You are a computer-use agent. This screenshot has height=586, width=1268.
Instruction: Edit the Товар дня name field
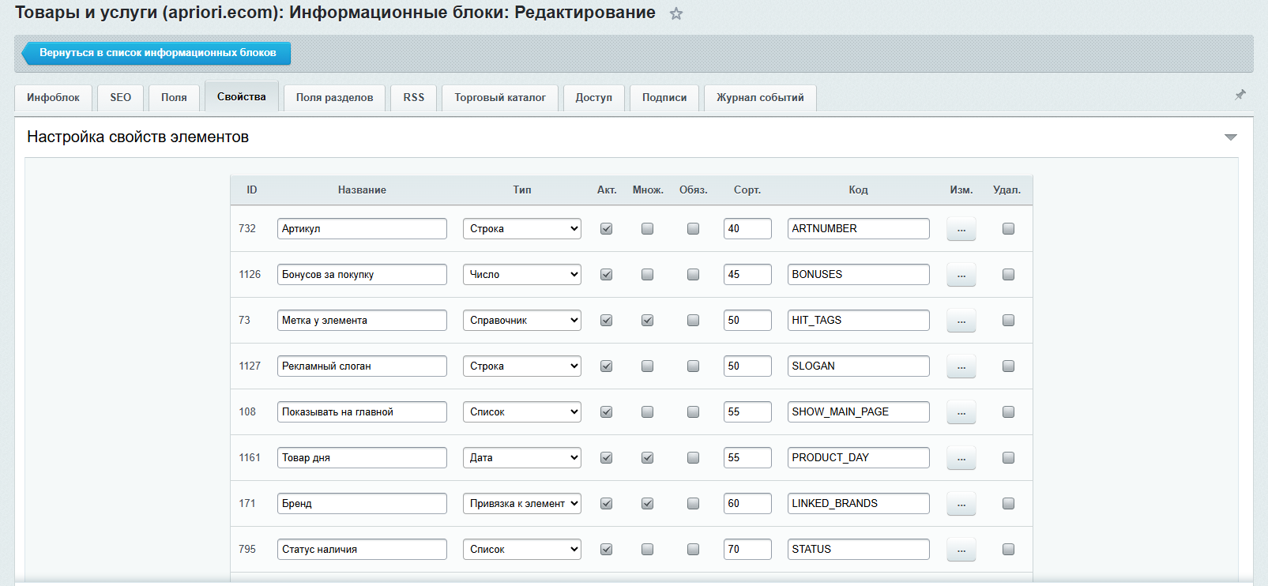click(362, 457)
